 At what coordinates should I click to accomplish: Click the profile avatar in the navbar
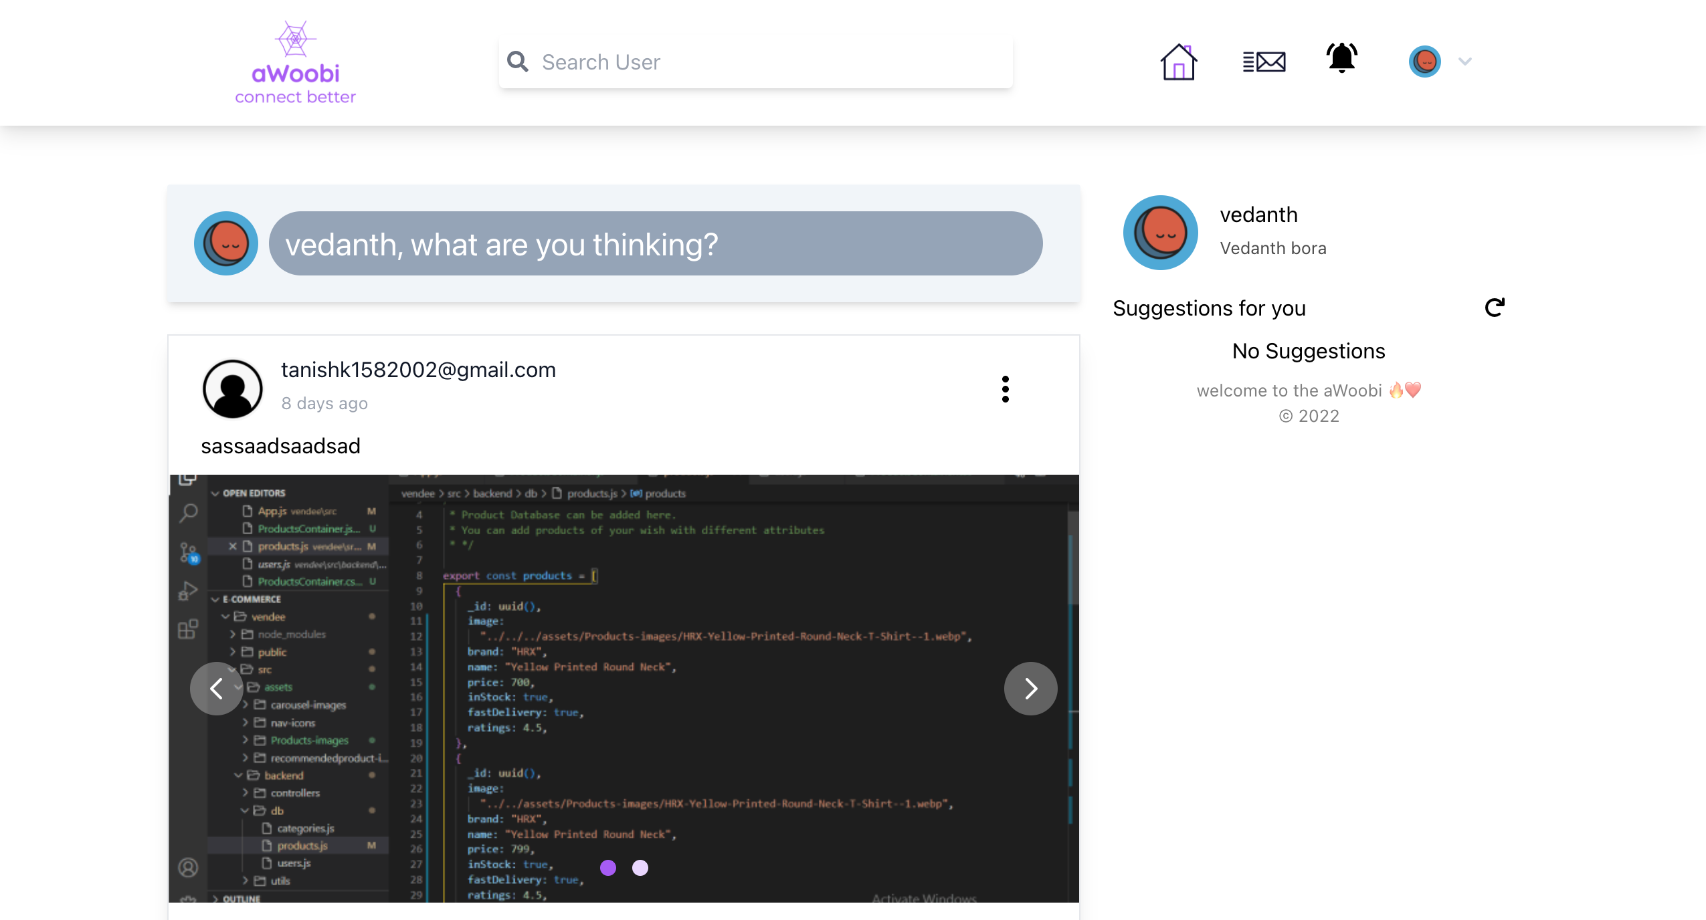coord(1426,62)
